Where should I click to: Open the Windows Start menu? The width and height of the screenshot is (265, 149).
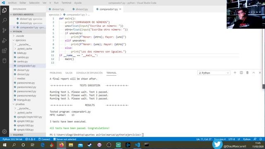click(x=5, y=145)
